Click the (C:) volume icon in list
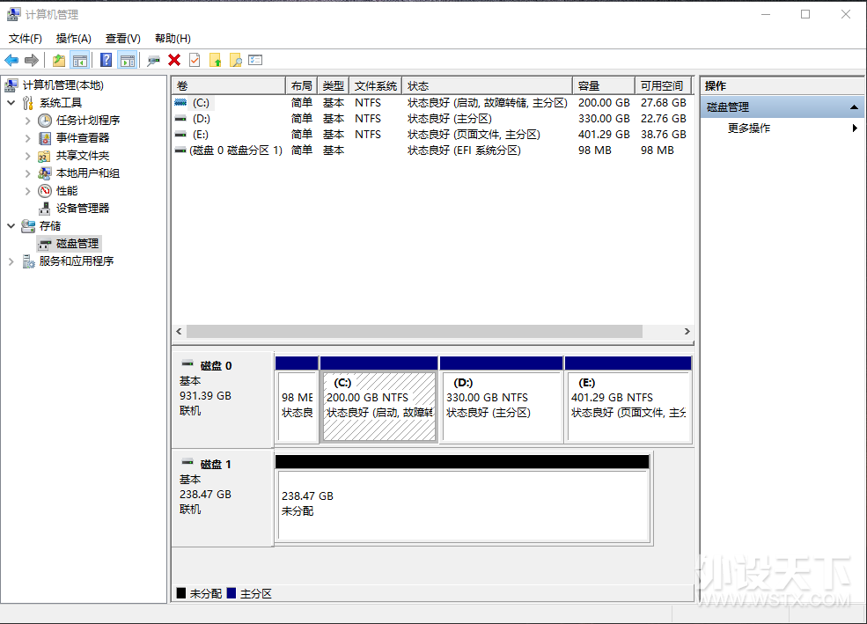The width and height of the screenshot is (867, 624). point(180,102)
